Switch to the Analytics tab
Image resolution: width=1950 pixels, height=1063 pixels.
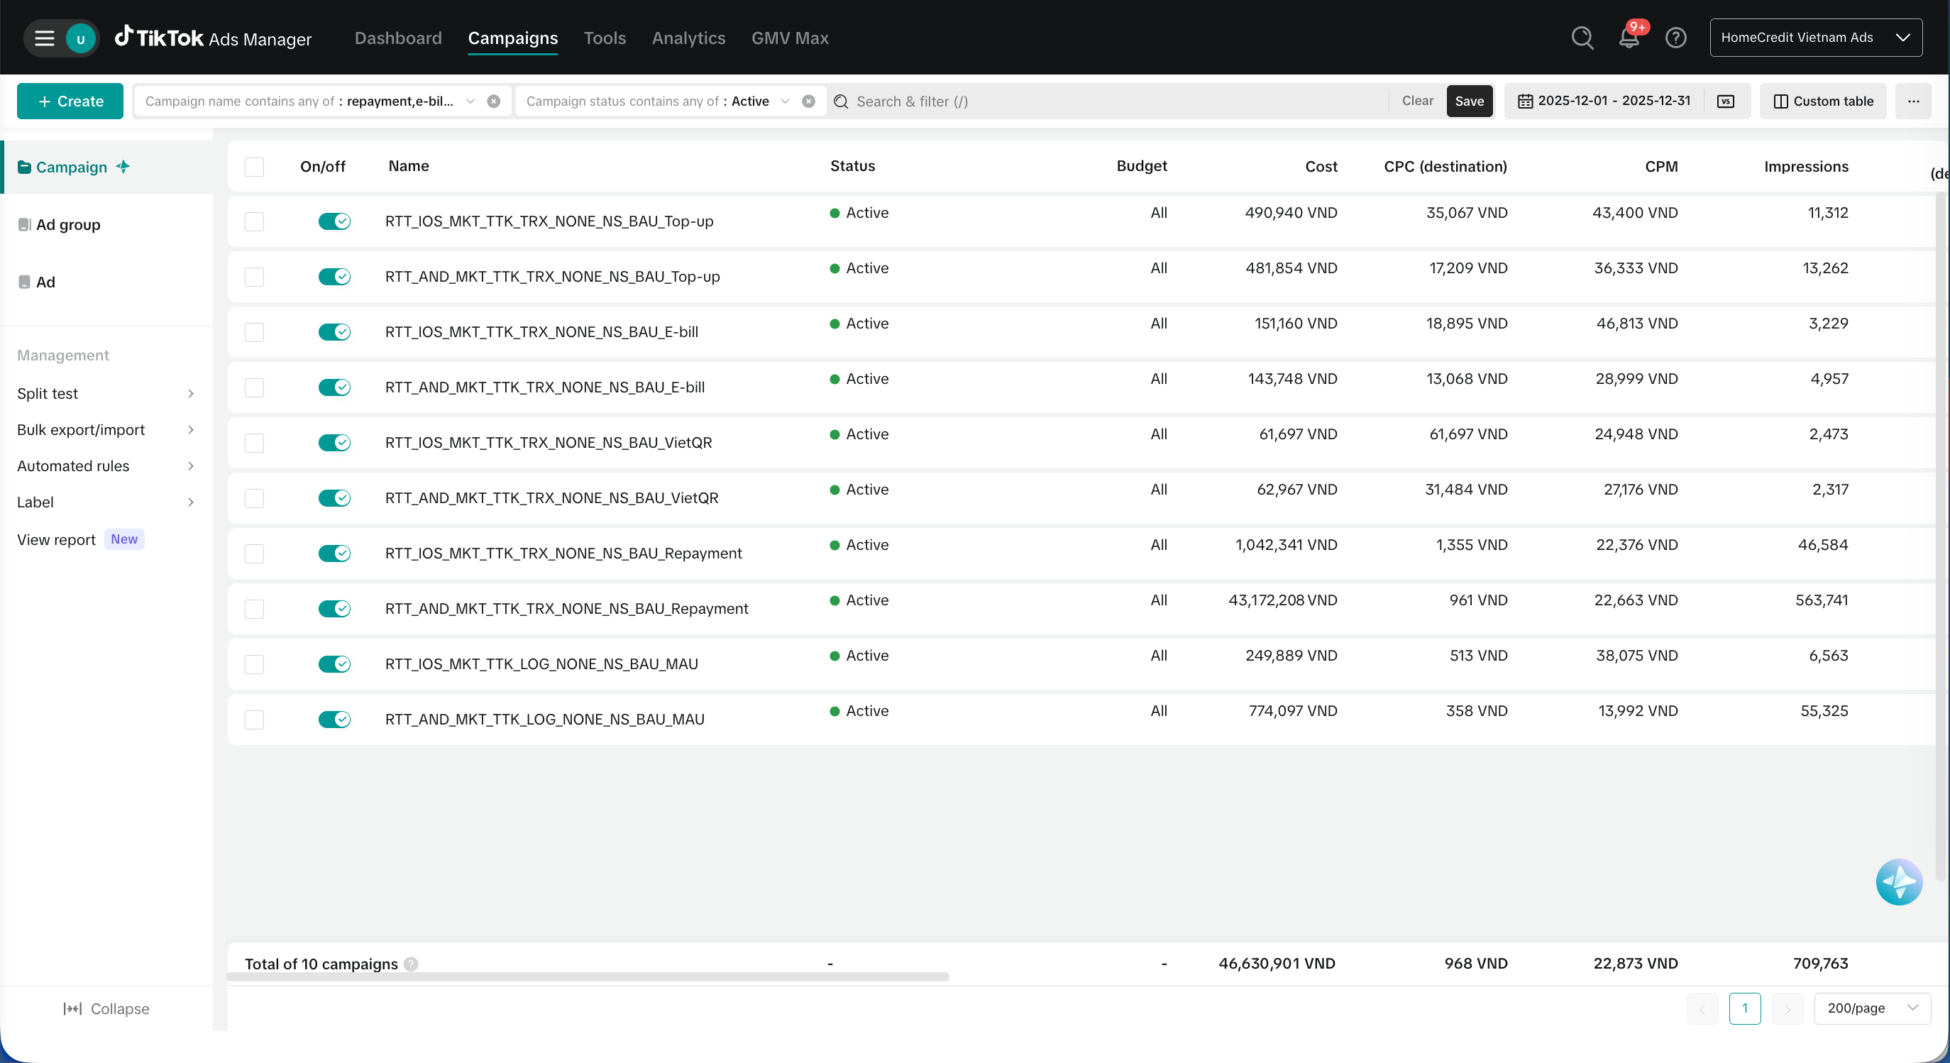pos(688,38)
